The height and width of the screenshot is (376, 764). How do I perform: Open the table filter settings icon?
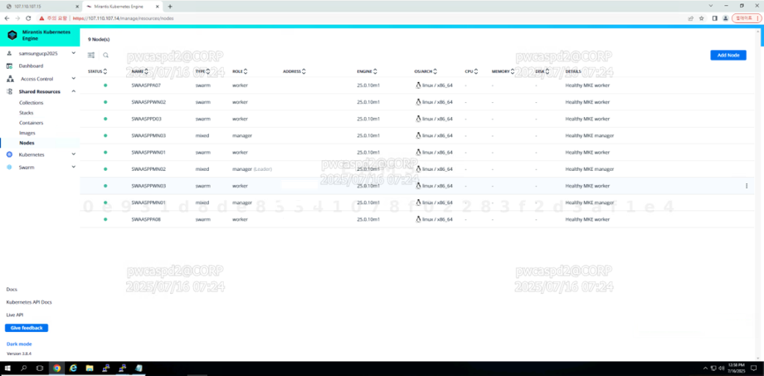(91, 56)
